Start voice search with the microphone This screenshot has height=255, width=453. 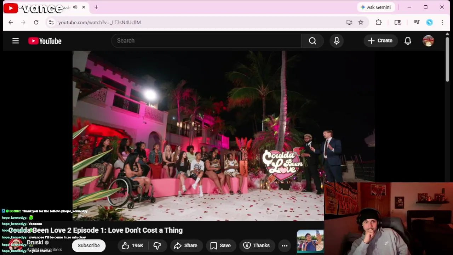[337, 41]
